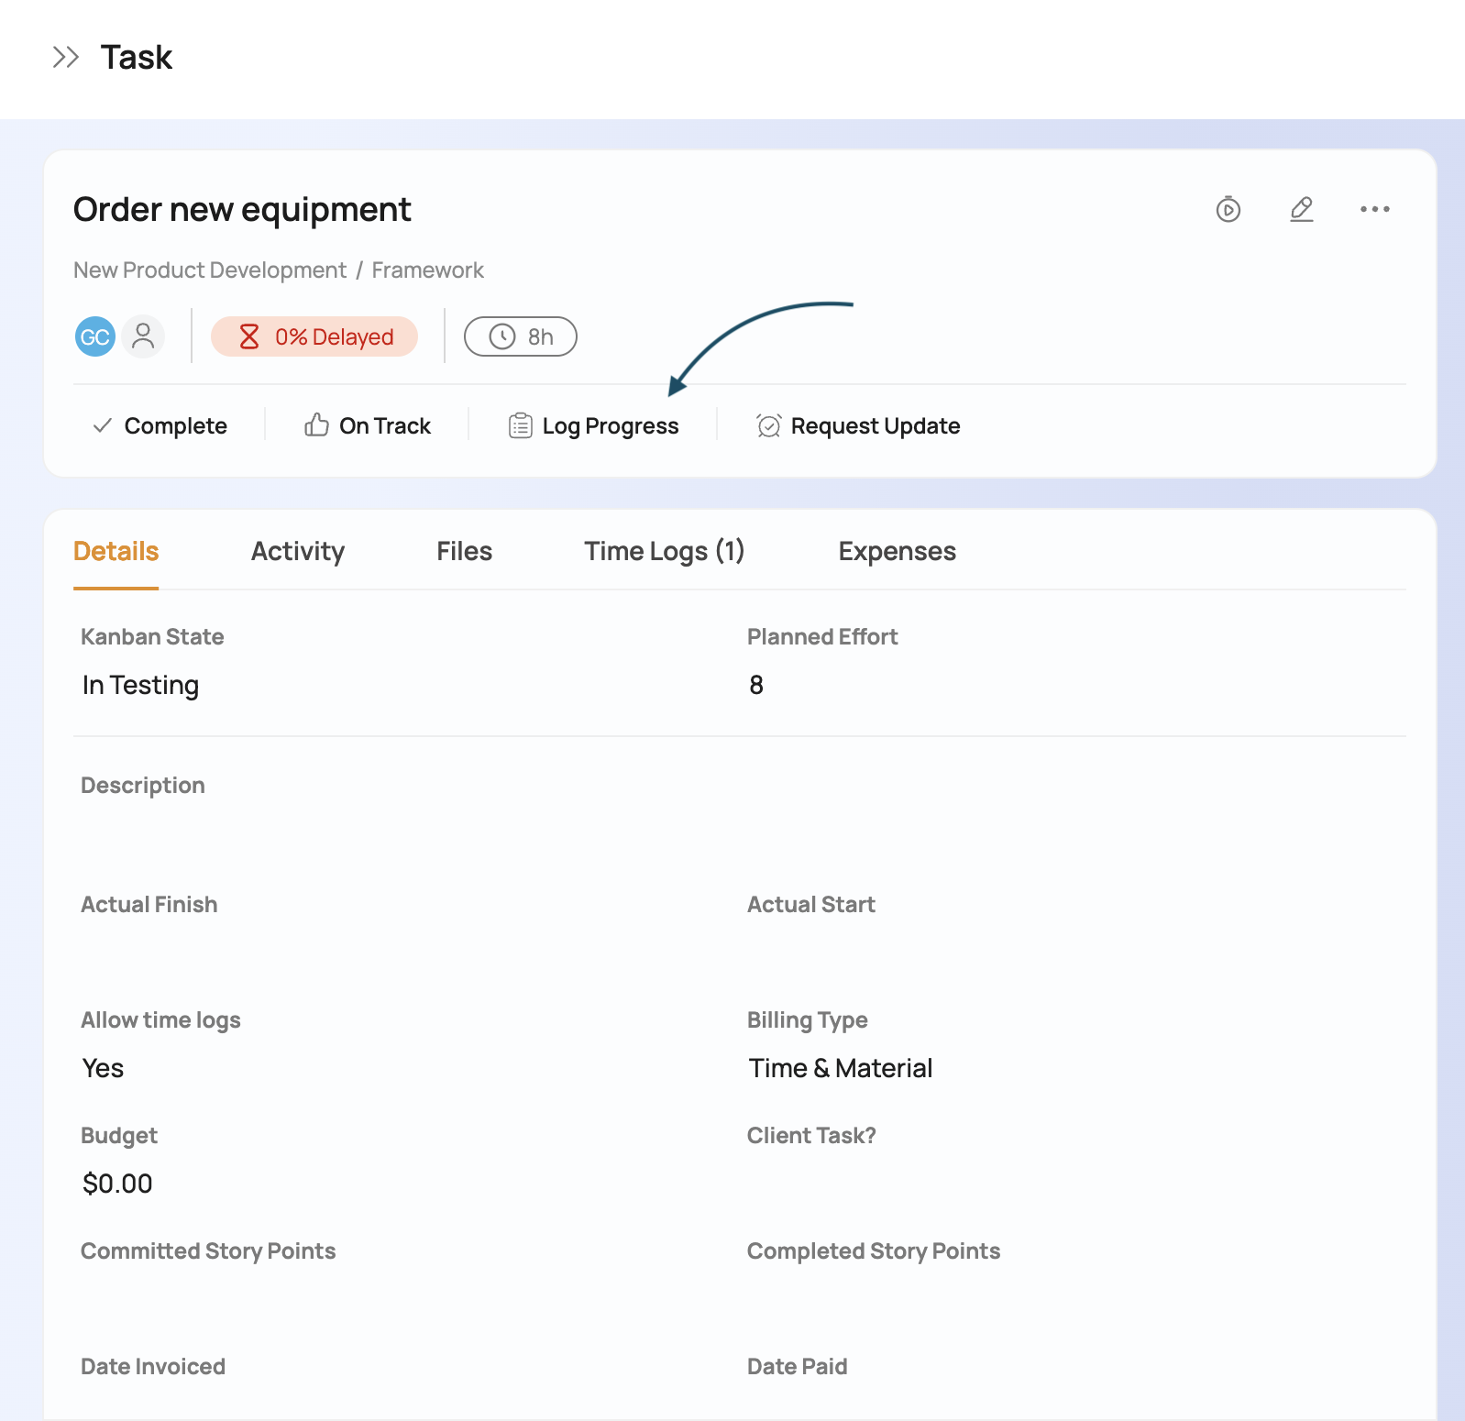Viewport: 1465px width, 1421px height.
Task: Click the pencil edit icon
Action: pos(1301,210)
